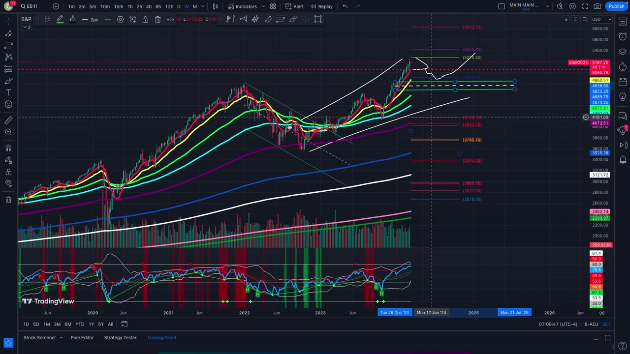
Task: Expand the favorite indicators dropdown arrow
Action: click(x=263, y=6)
